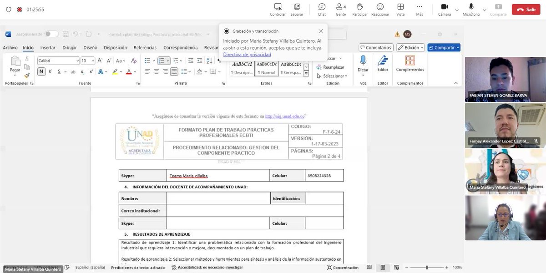Click the Copy icon in Portapapeles

(x=27, y=67)
